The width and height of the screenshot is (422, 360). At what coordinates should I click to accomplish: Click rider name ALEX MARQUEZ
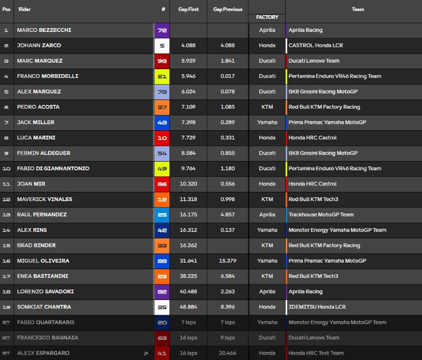pos(39,92)
